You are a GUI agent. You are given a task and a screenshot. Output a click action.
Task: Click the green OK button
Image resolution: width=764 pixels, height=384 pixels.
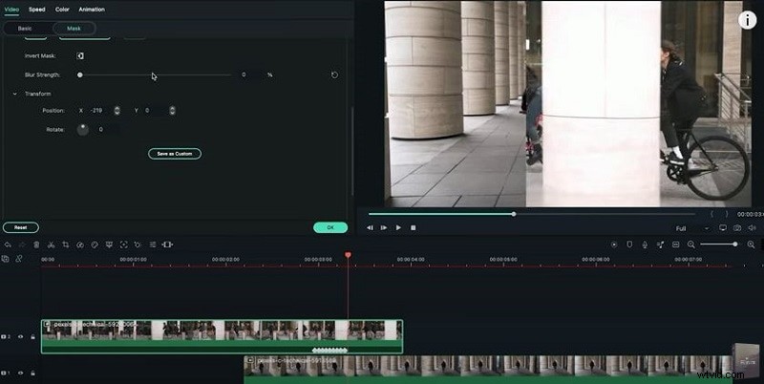click(330, 227)
